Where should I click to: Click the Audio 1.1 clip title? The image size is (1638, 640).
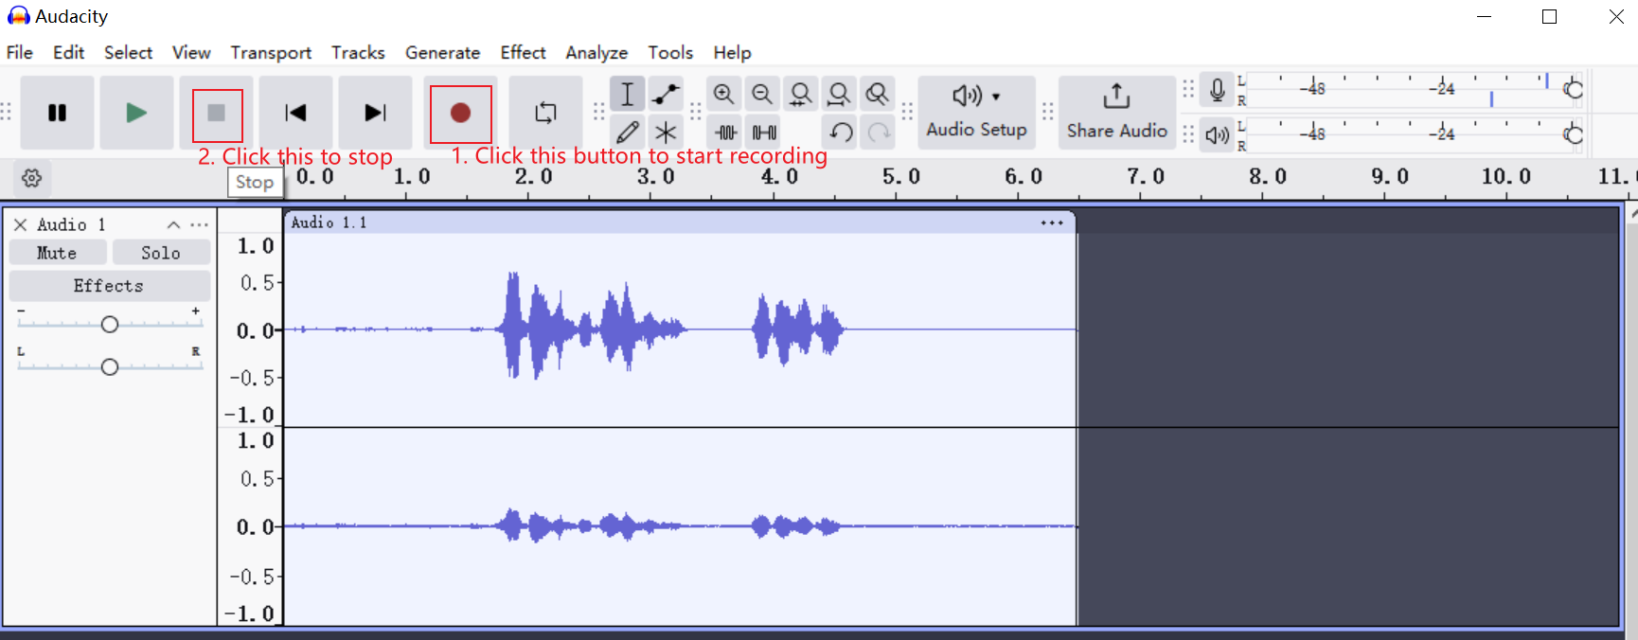pos(329,222)
